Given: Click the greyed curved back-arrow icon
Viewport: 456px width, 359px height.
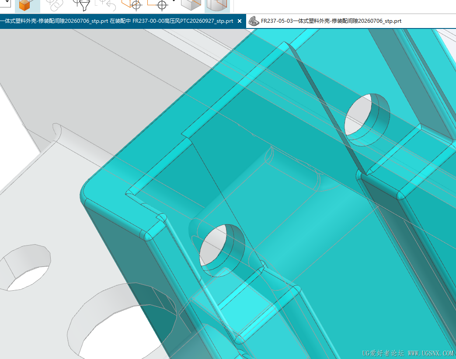Looking at the screenshot, I should 105,5.
